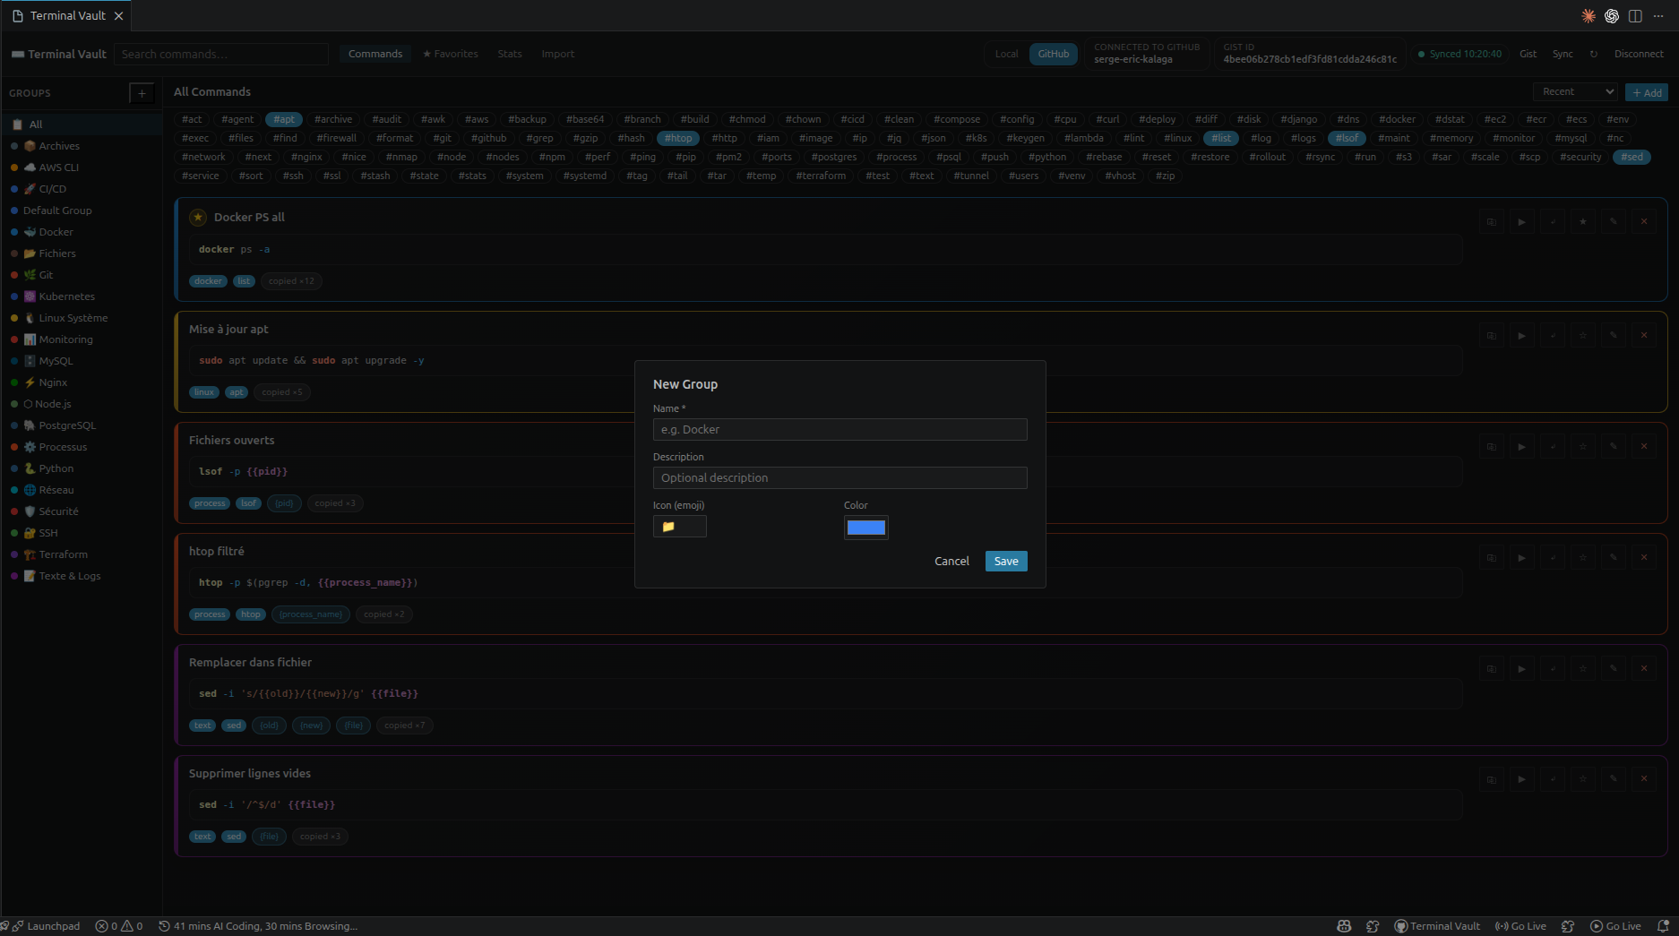
Task: Open the Claude icon in the editor title bar
Action: (1589, 16)
